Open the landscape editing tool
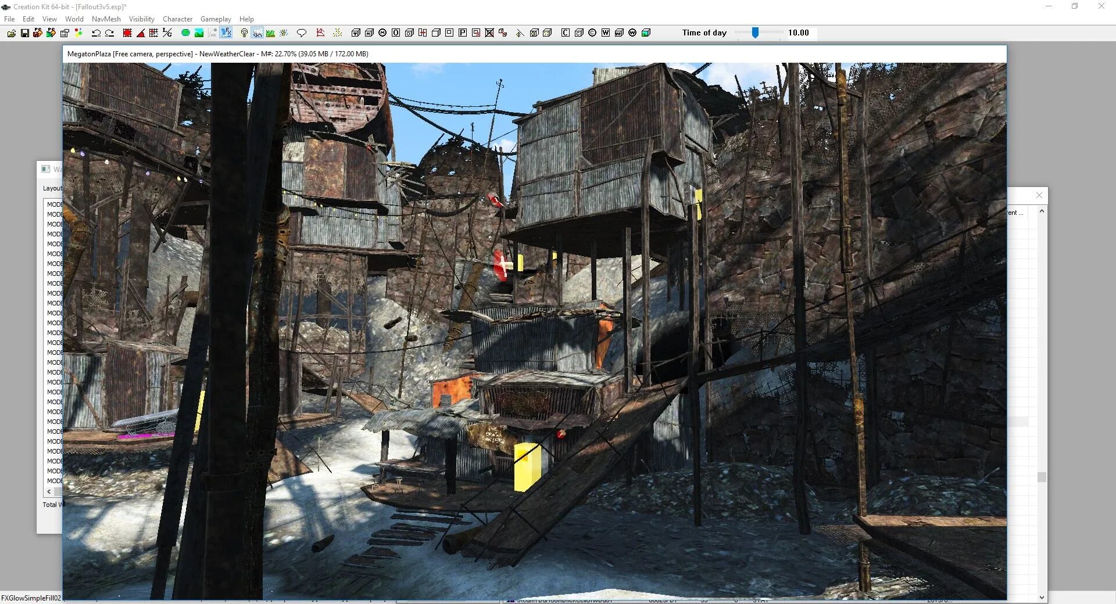Screen dimensions: 1116x604 [x=199, y=33]
